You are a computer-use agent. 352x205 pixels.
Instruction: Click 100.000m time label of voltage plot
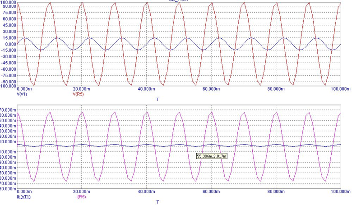click(x=341, y=89)
